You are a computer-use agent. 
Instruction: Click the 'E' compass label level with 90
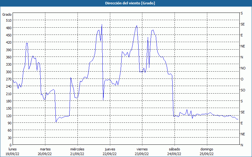click(242, 123)
